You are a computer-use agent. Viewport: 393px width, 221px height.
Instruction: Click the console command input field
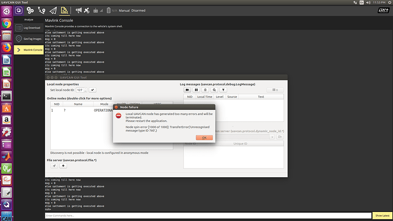(x=208, y=215)
